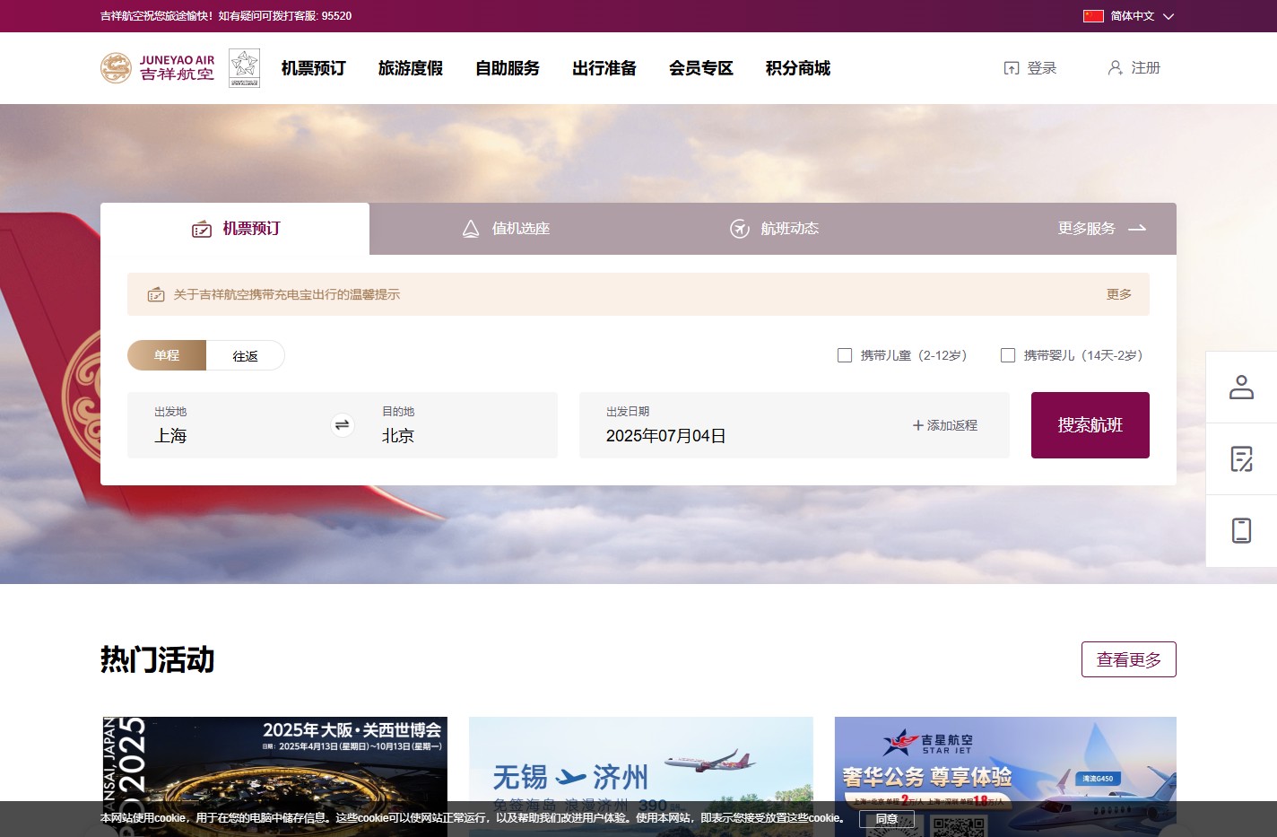This screenshot has width=1277, height=837.
Task: Switch to the 航班动态 tab
Action: click(773, 229)
